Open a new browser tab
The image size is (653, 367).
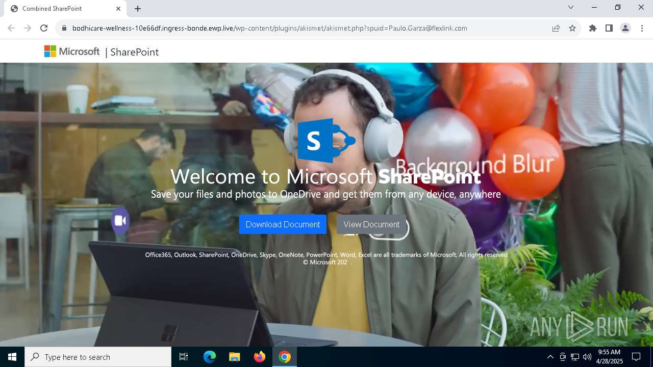coord(138,9)
